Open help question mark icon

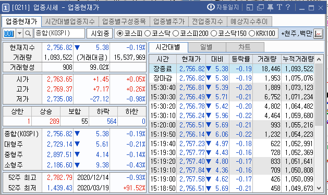click(x=288, y=7)
